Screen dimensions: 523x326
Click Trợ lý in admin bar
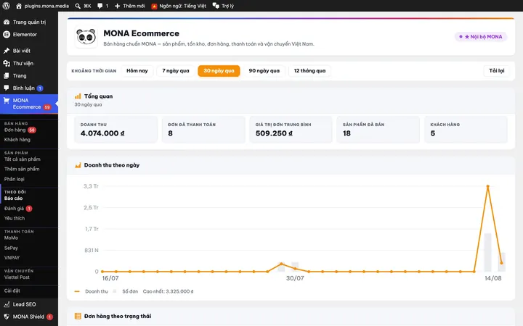coord(227,6)
